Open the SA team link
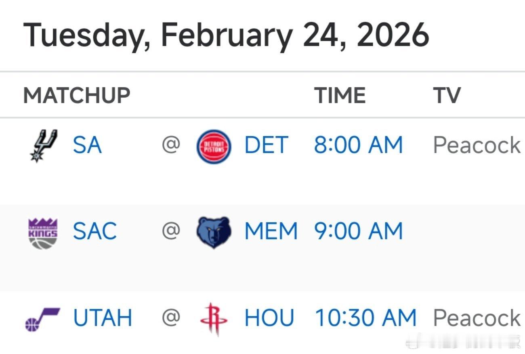Image resolution: width=525 pixels, height=354 pixels. point(87,145)
